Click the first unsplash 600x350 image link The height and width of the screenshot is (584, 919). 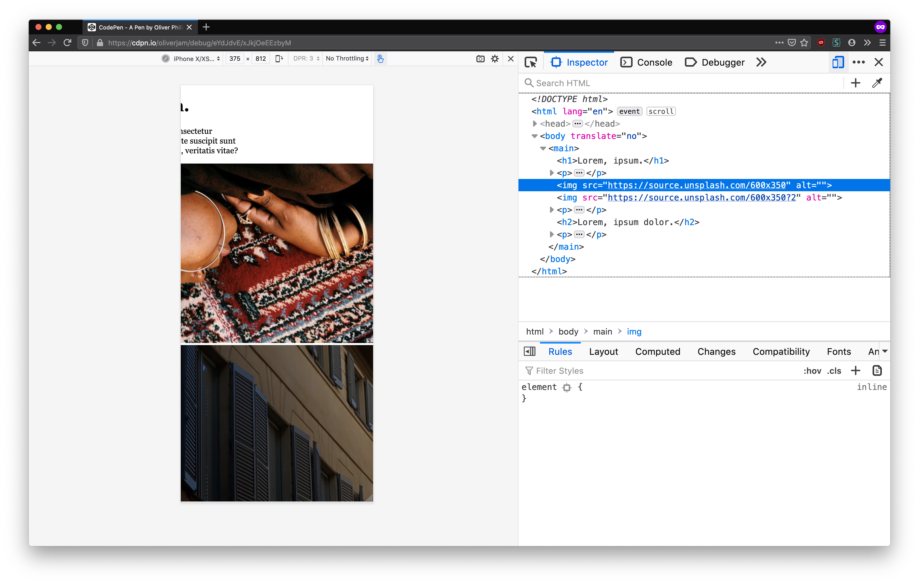click(696, 185)
